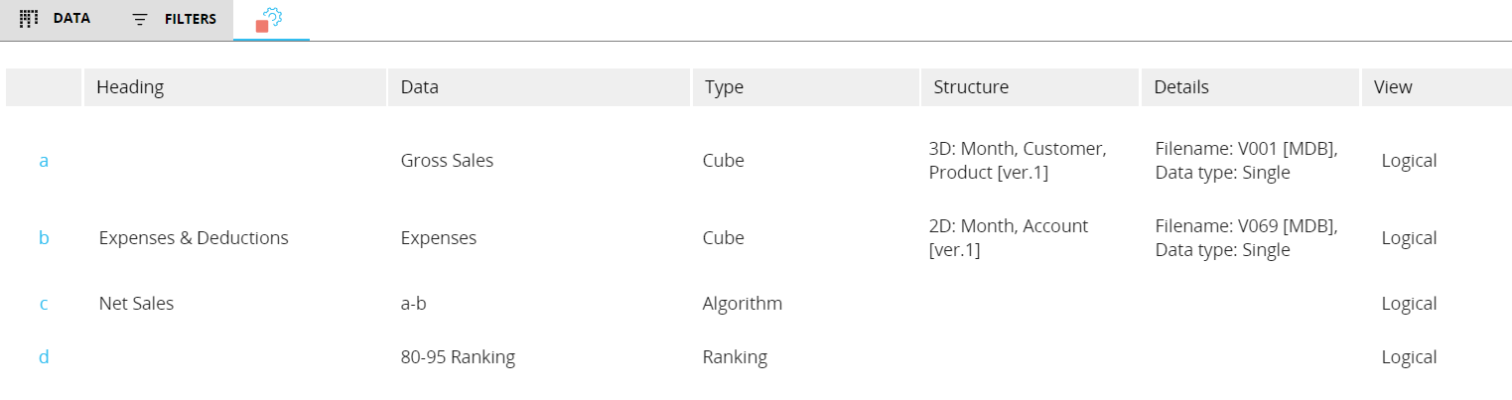1512x400 pixels.
Task: Click the Structure column header
Action: pyautogui.click(x=971, y=87)
